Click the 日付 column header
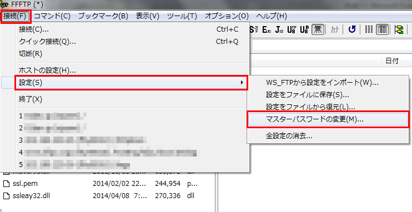The image size is (412, 212). (x=392, y=61)
